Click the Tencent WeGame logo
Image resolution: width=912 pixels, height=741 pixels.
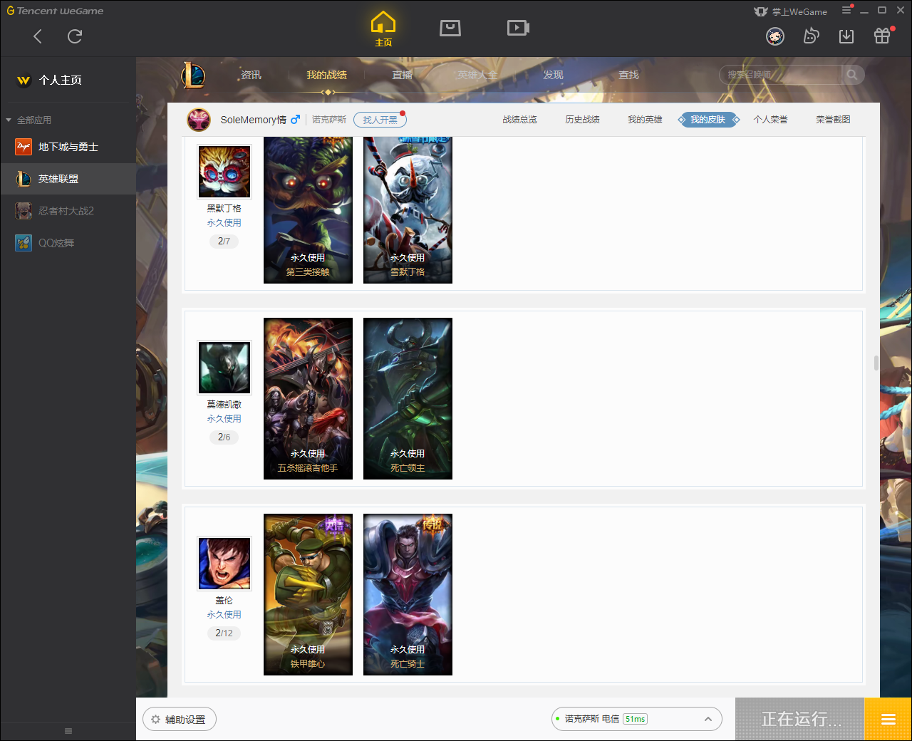(x=55, y=11)
